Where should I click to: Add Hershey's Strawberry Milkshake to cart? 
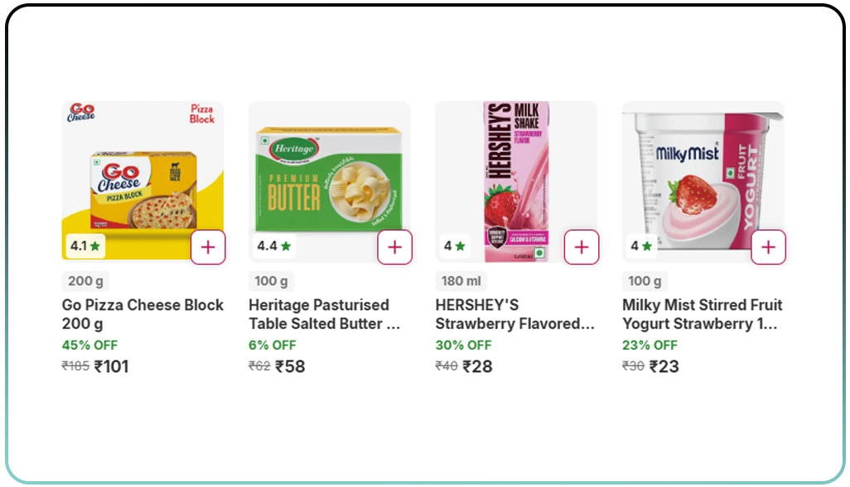point(582,247)
